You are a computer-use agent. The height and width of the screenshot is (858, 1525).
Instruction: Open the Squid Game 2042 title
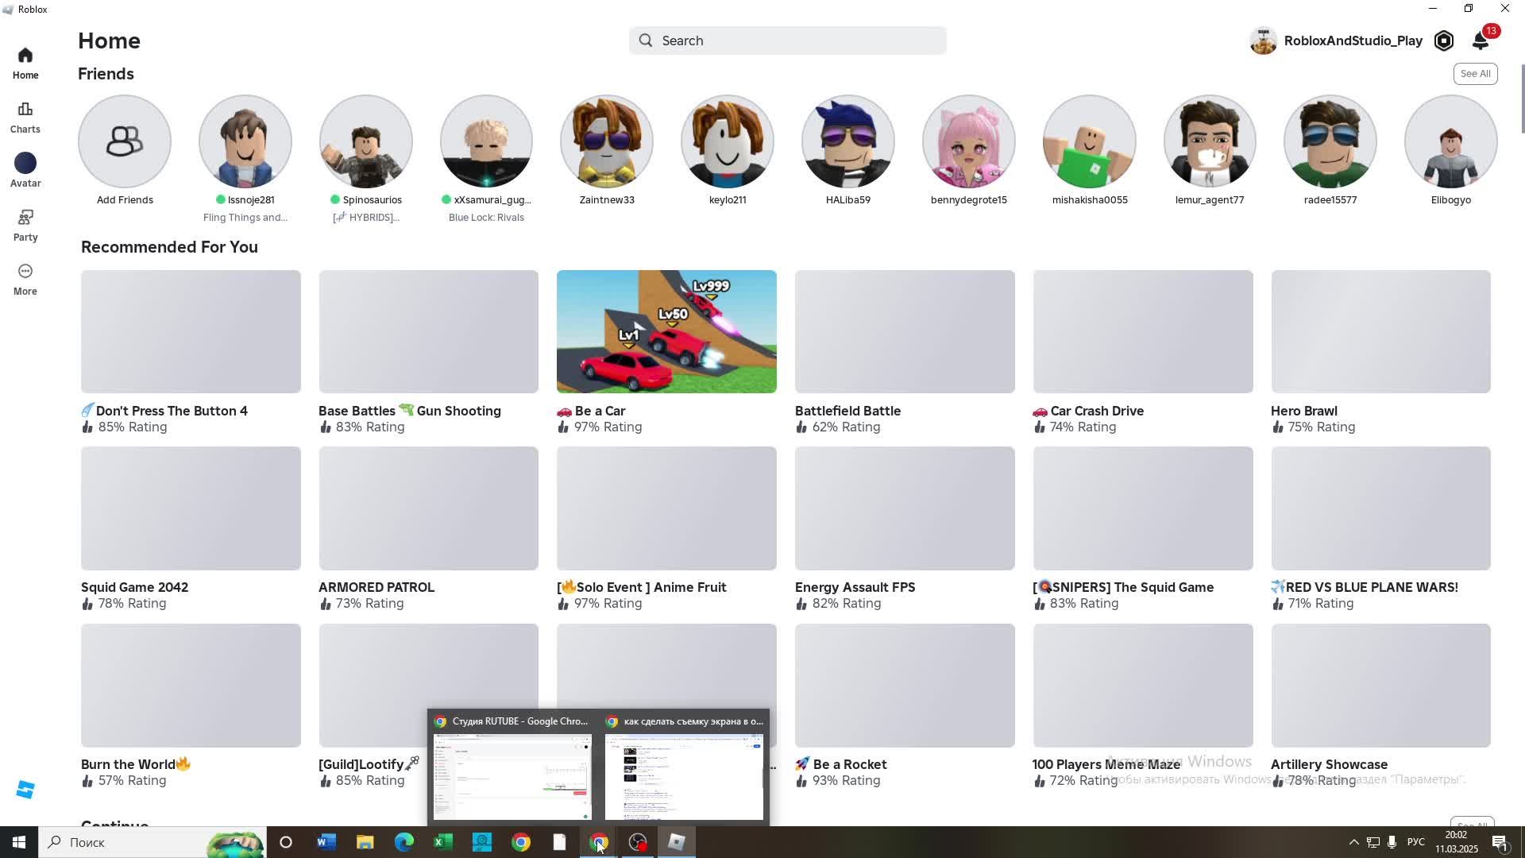pos(134,587)
